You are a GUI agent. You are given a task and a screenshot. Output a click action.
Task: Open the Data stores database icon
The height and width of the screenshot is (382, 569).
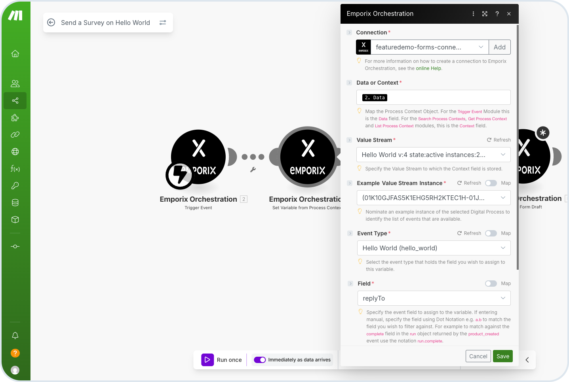coord(15,202)
